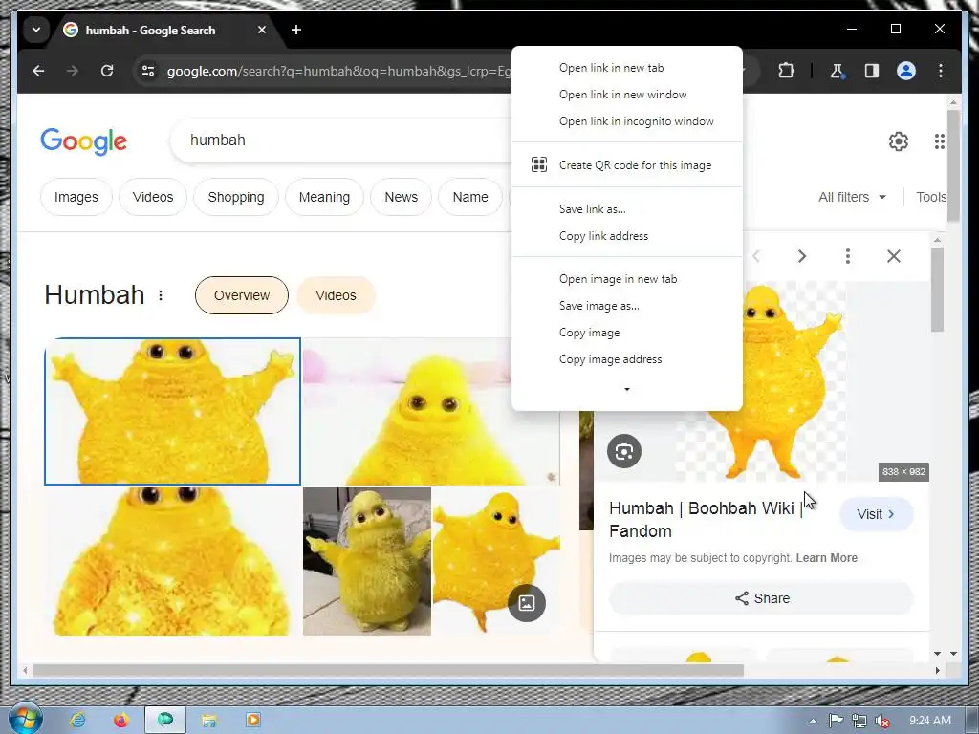Open Humbah Boohbah Wiki Fandom title link
Image resolution: width=979 pixels, height=734 pixels.
point(706,519)
